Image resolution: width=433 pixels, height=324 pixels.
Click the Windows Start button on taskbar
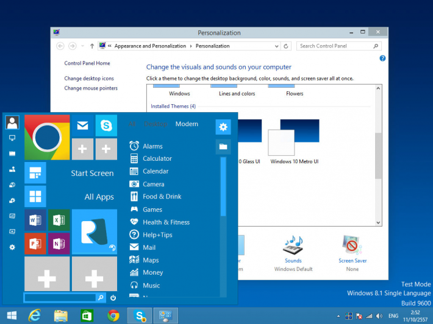click(x=12, y=315)
